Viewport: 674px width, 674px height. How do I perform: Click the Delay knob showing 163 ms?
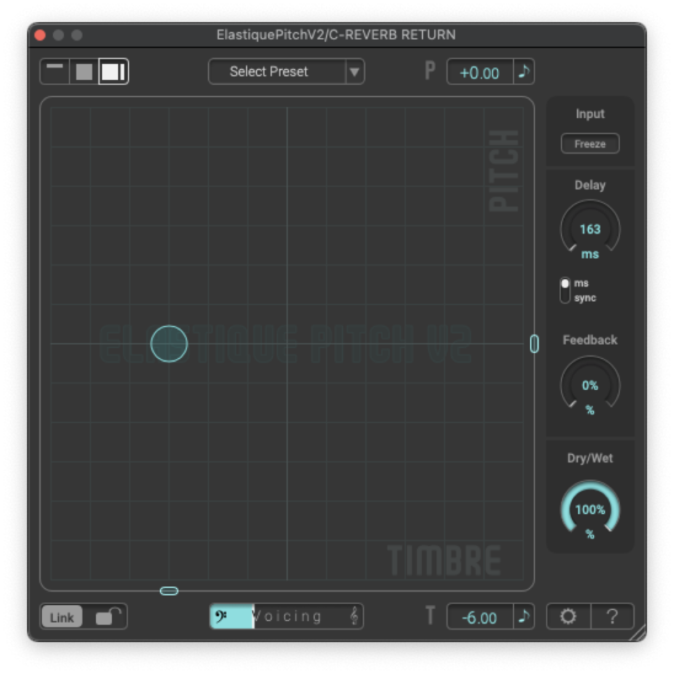click(590, 229)
